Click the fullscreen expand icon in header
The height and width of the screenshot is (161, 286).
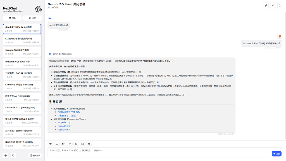coord(280,6)
